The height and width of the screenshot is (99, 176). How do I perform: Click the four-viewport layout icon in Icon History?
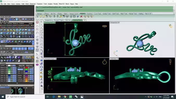pos(23,19)
